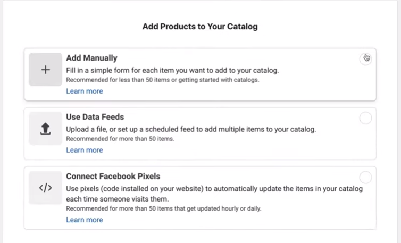
Task: Click the 'Use pixels (code installed' description line
Action: [214, 189]
